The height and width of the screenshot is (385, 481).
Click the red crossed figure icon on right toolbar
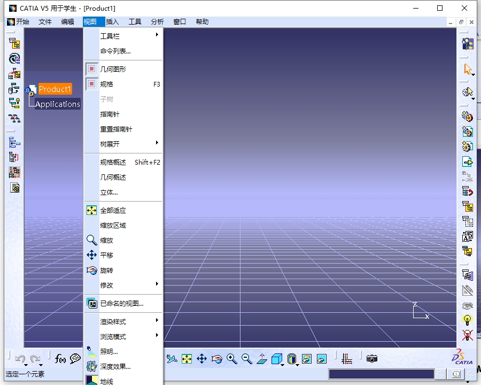pos(467,335)
